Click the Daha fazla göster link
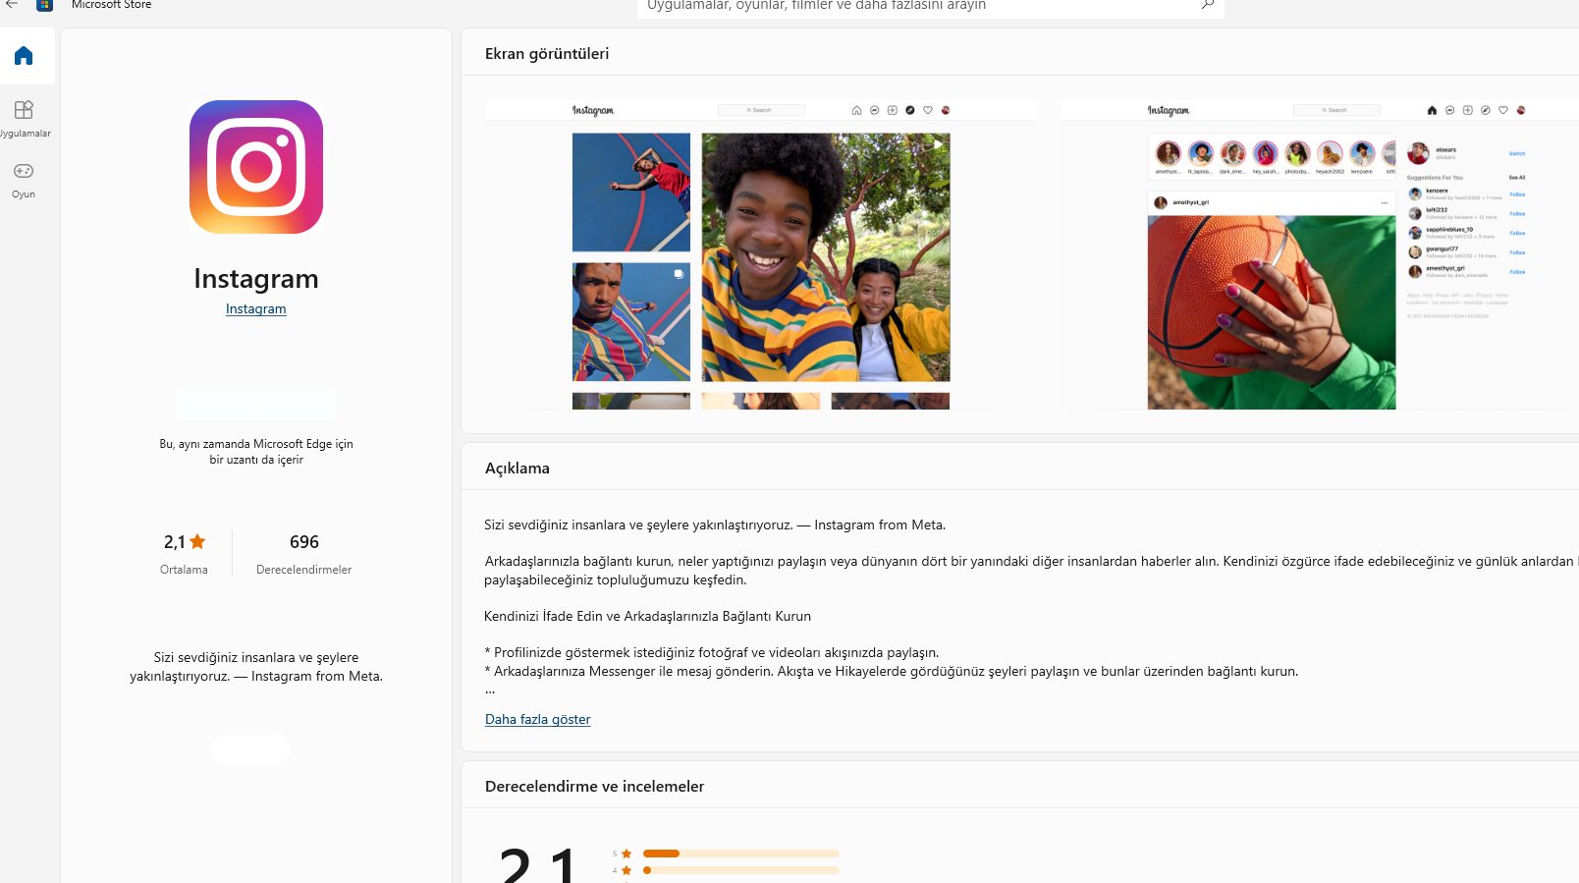The width and height of the screenshot is (1579, 883). click(x=538, y=719)
